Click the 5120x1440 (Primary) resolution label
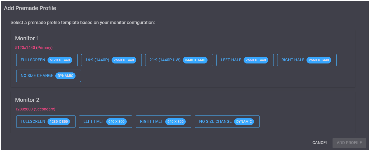This screenshot has height=151, width=370. click(x=34, y=48)
